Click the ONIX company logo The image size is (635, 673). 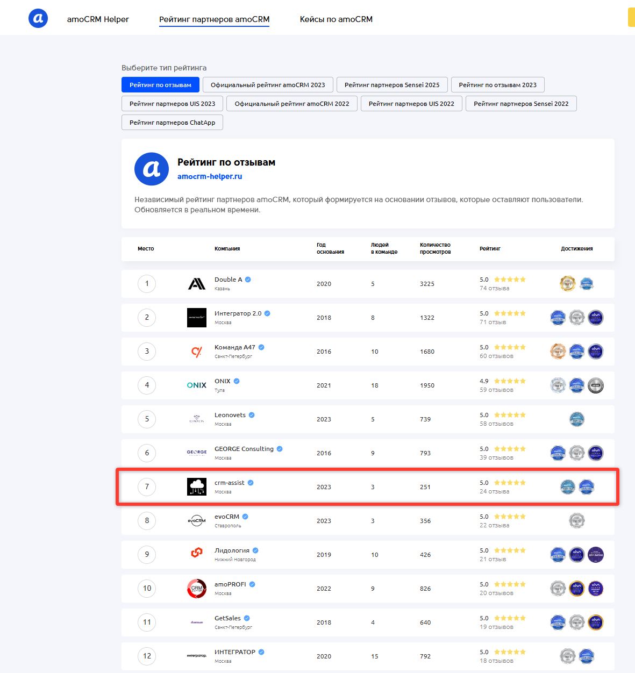point(196,385)
